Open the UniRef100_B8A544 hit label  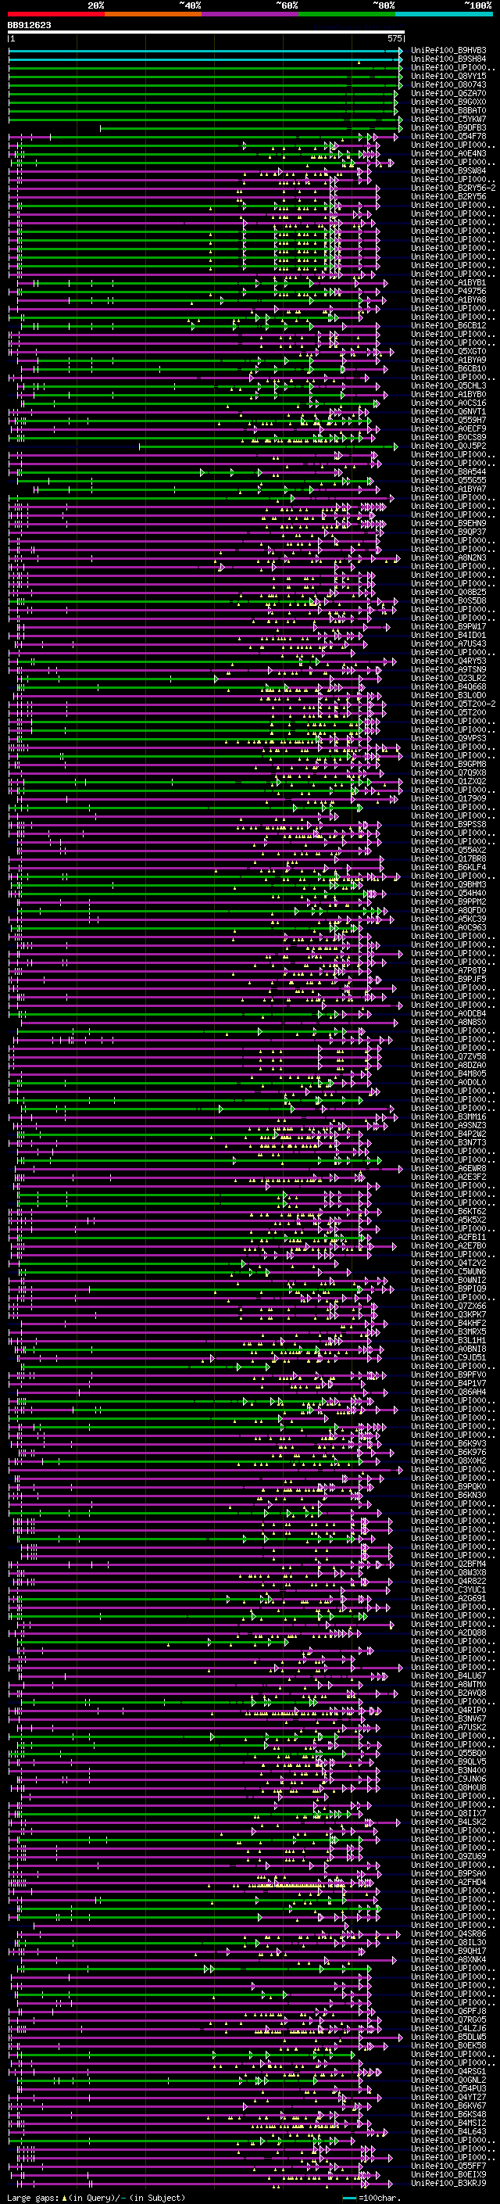coord(448,471)
